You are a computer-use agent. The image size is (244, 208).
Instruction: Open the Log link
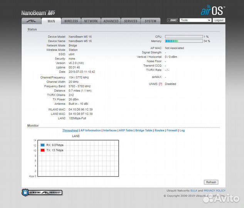click(182, 131)
